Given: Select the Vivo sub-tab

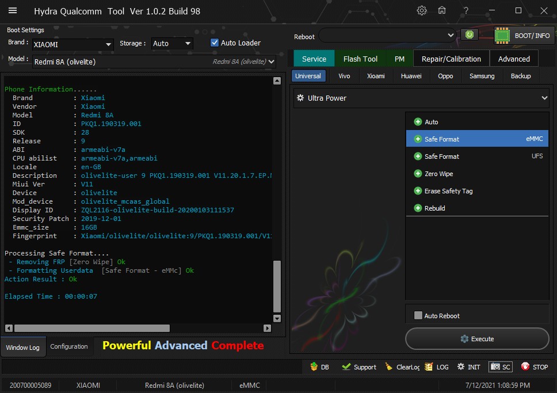Looking at the screenshot, I should (x=344, y=76).
